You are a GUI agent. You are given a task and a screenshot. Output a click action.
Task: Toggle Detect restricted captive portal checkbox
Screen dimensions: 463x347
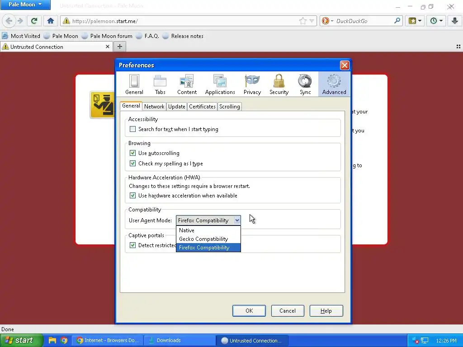coord(132,245)
